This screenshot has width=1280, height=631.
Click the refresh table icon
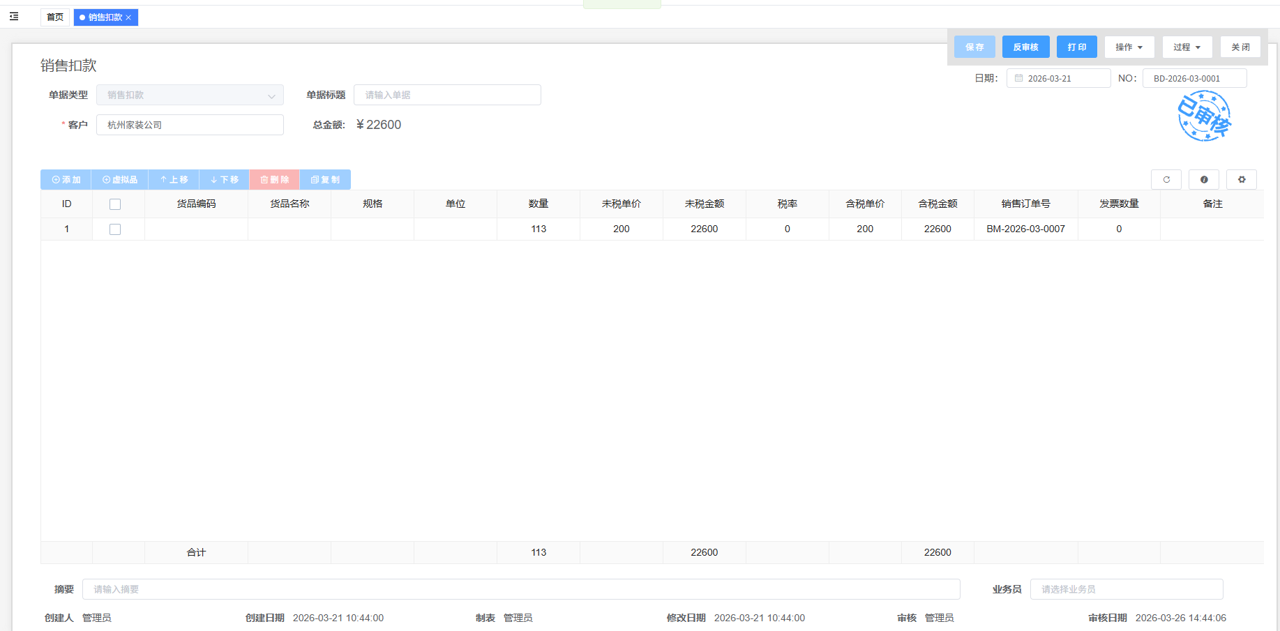click(x=1166, y=180)
